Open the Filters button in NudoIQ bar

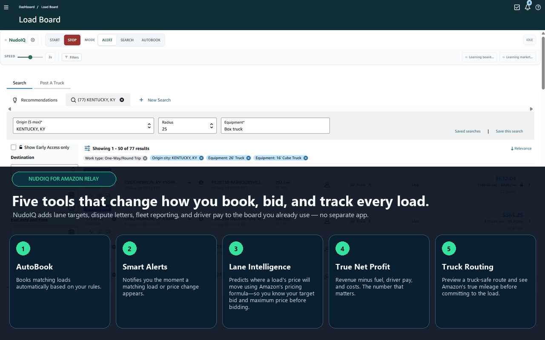72,57
